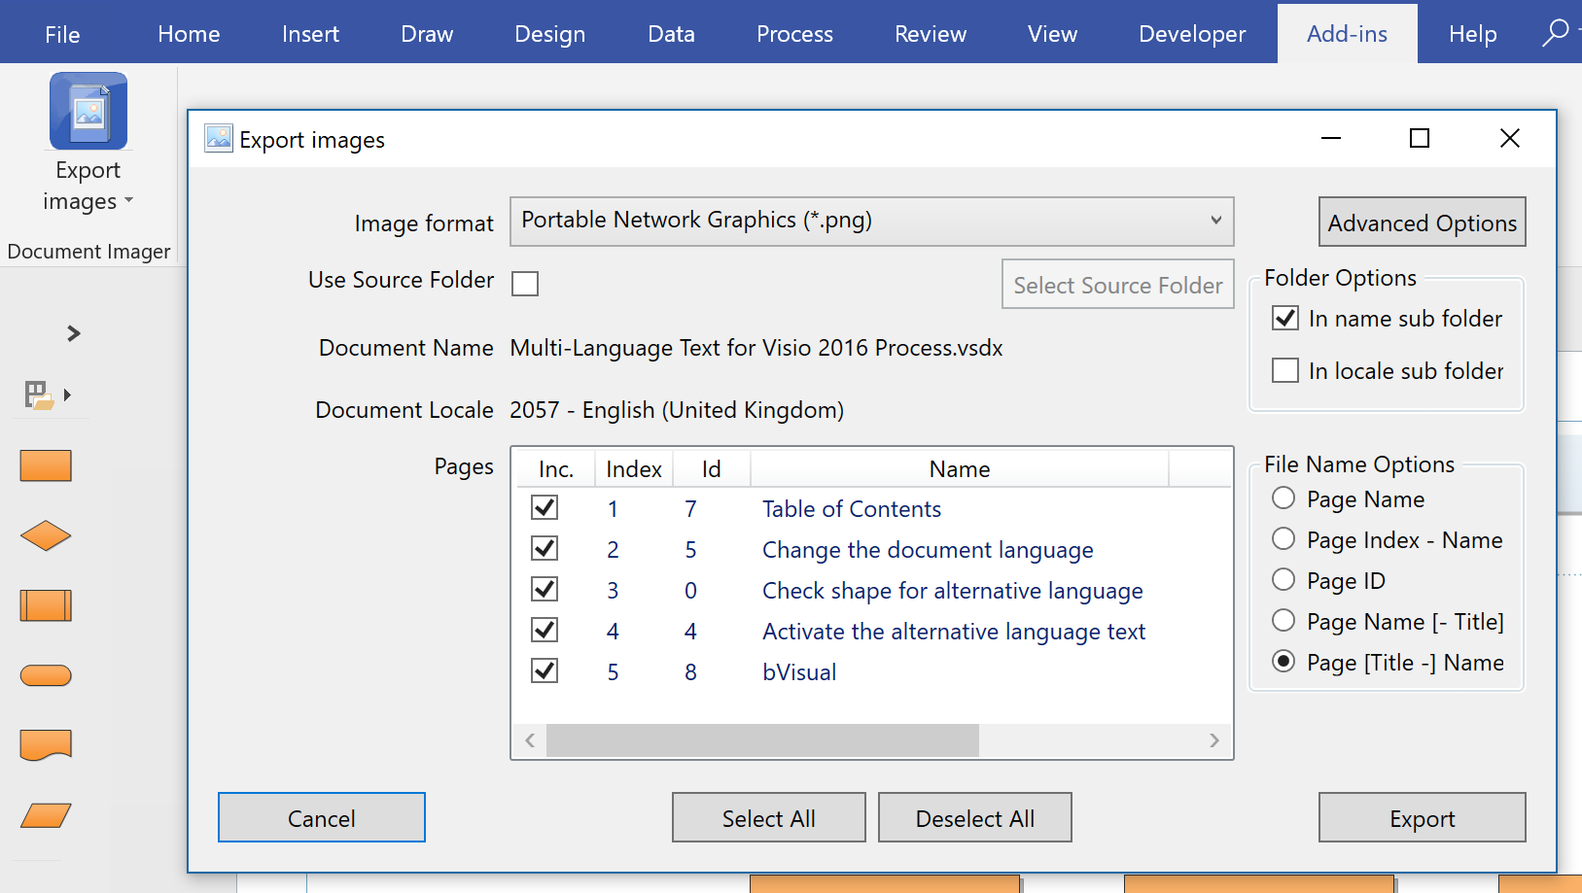The height and width of the screenshot is (893, 1582).
Task: Open the Developer tab
Action: 1191,32
